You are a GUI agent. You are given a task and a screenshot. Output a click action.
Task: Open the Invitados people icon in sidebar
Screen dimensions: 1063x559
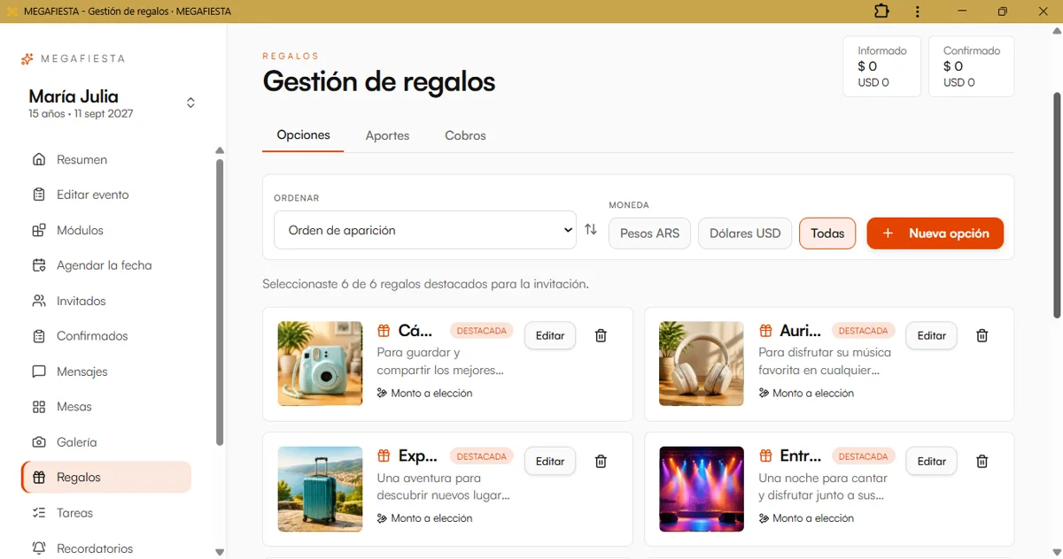tap(39, 301)
